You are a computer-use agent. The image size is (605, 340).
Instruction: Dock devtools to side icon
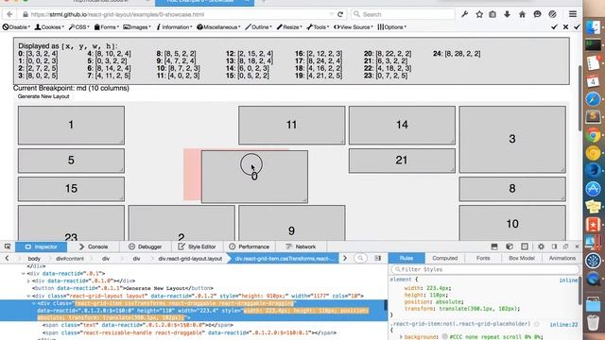click(554, 246)
